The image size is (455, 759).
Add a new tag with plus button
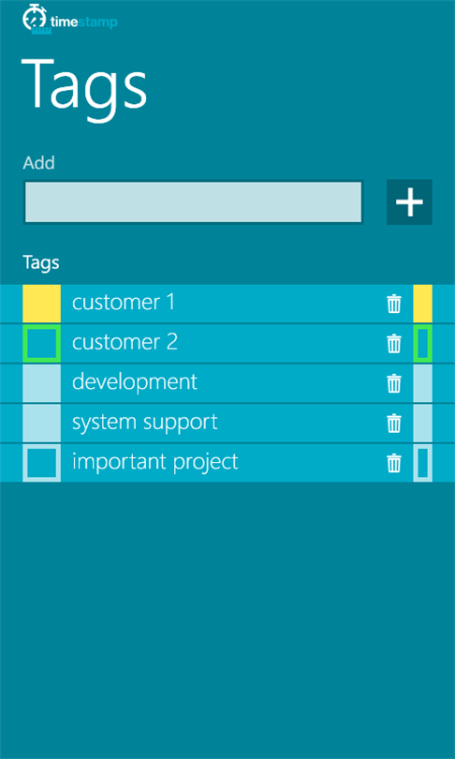(x=409, y=201)
